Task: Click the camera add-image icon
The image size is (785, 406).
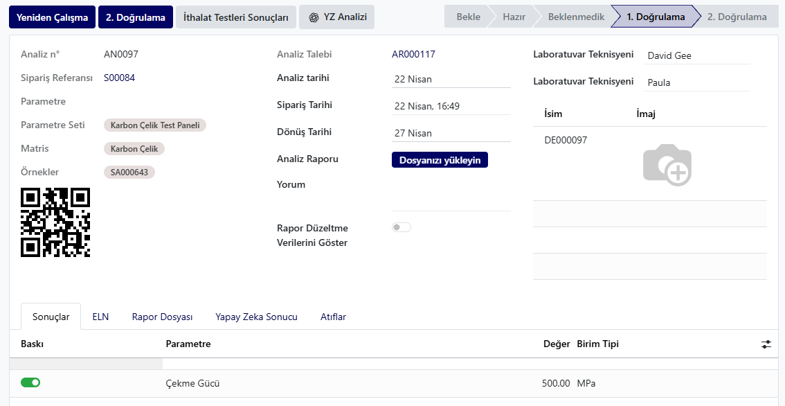Action: pyautogui.click(x=667, y=166)
